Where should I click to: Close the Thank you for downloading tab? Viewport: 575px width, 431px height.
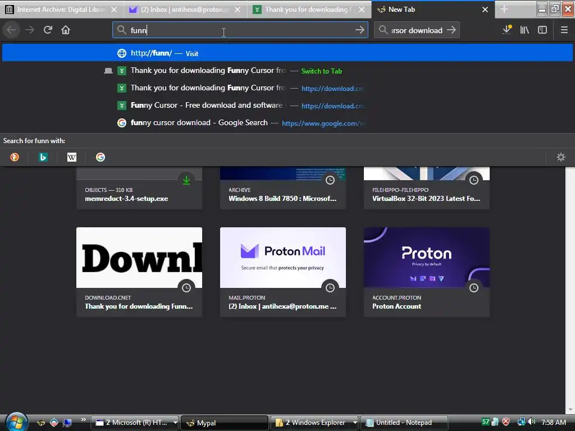coord(362,10)
